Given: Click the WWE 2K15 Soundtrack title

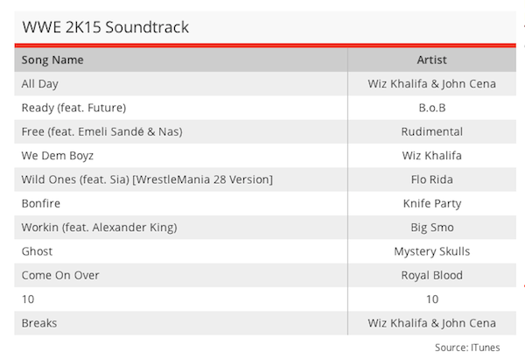Looking at the screenshot, I should pyautogui.click(x=106, y=27).
